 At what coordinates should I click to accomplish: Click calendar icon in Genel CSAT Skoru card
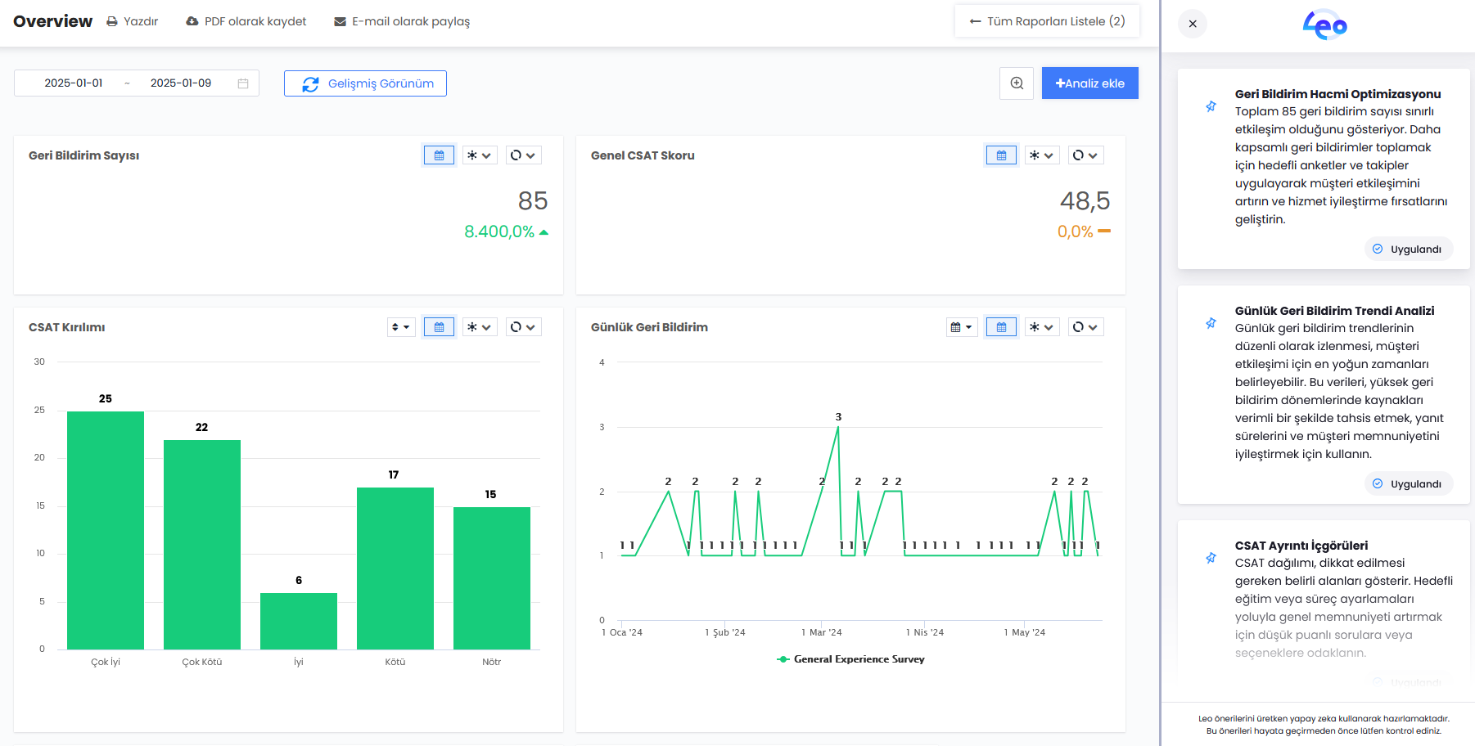(x=1001, y=155)
